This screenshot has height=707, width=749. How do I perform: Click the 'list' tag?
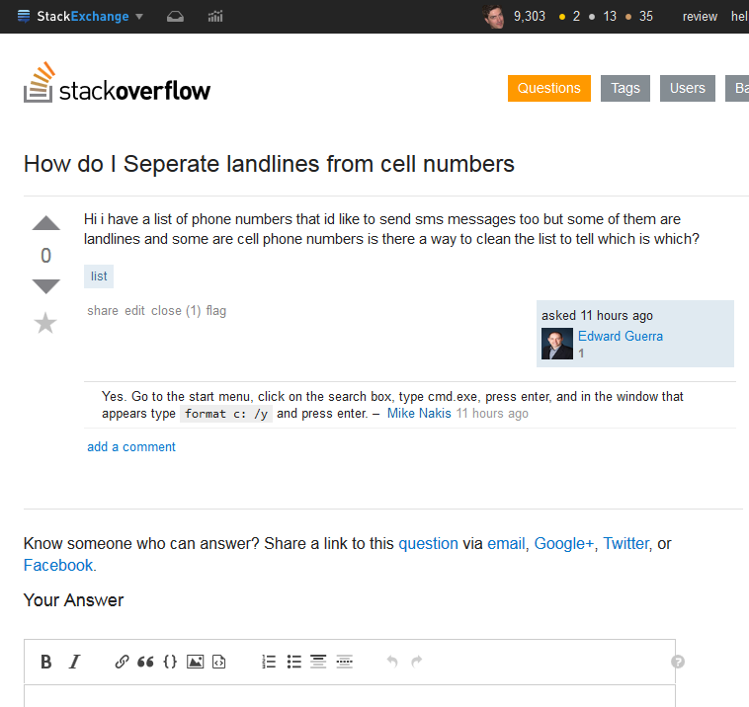point(99,276)
